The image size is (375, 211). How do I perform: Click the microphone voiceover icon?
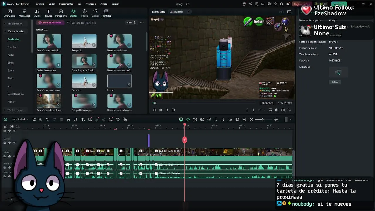point(223,119)
